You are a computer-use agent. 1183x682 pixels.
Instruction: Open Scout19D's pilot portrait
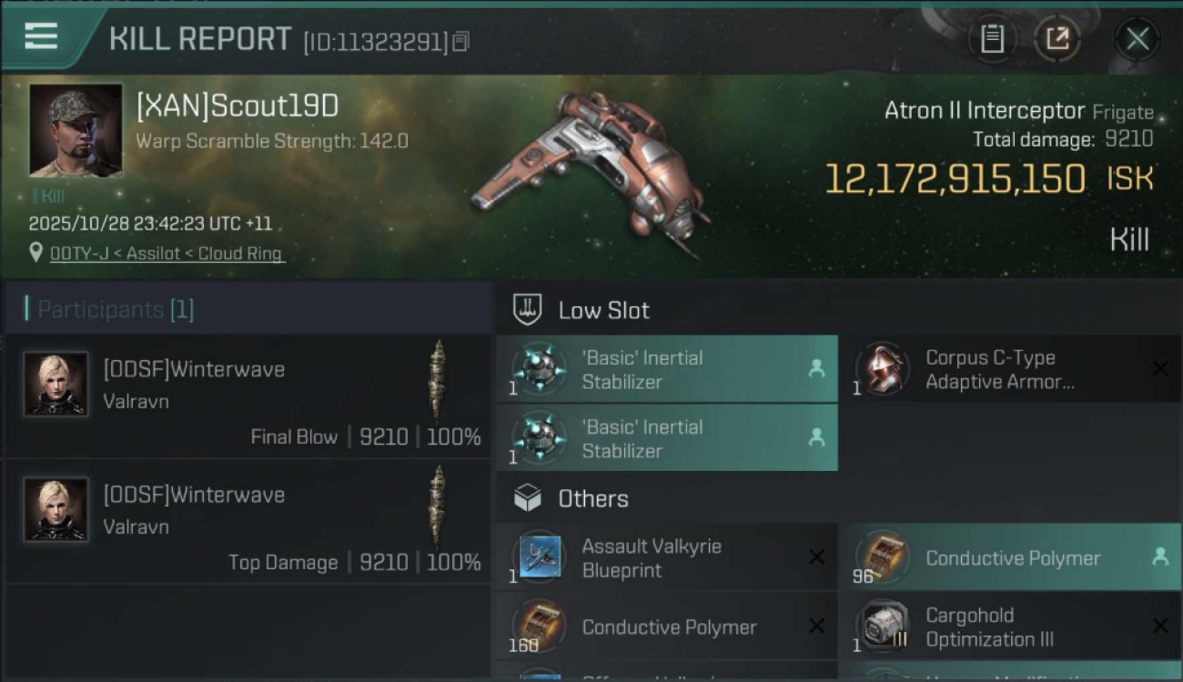[x=76, y=130]
